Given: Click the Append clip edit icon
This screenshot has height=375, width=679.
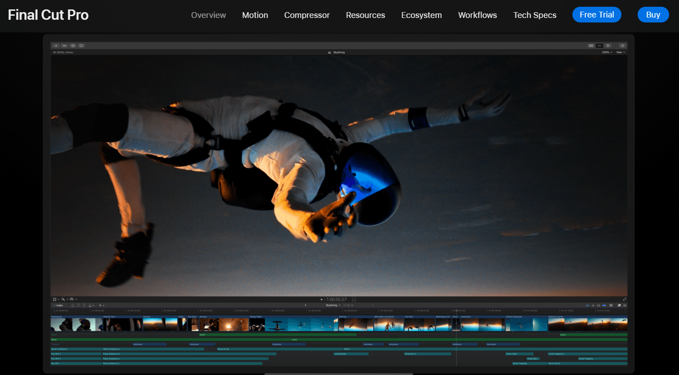Looking at the screenshot, I should coord(84,305).
